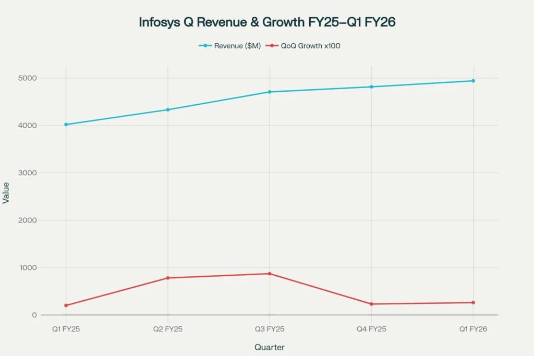Viewport: 534px width, 356px height.
Task: Toggle the Revenue ($M) series visibility
Action: (229, 45)
